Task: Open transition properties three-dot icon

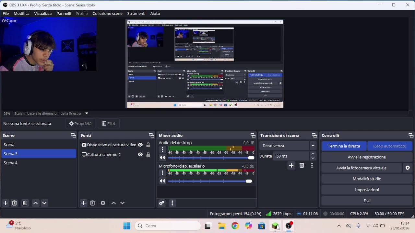Action: pyautogui.click(x=312, y=165)
